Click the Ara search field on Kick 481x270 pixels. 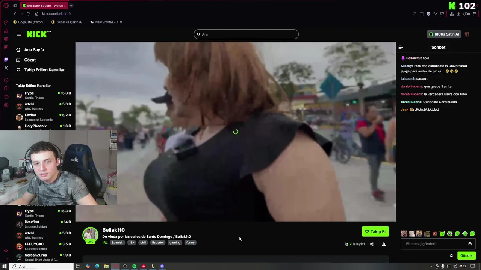click(246, 34)
